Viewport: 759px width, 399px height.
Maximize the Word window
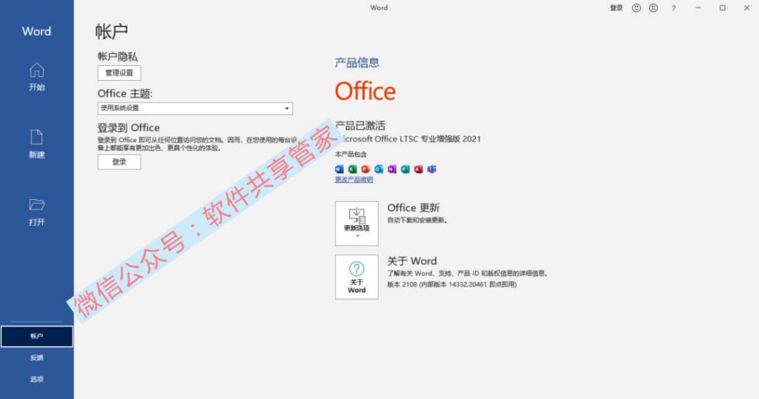[x=722, y=7]
